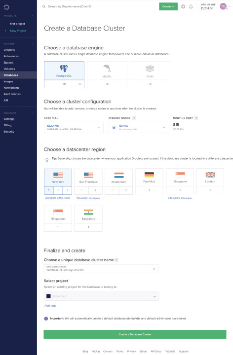
Task: Open the Standby Nodes $0/mo dropdown
Action: tap(139, 128)
